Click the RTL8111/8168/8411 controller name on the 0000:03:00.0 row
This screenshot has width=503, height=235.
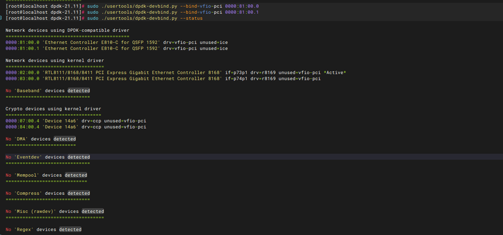[x=132, y=79]
